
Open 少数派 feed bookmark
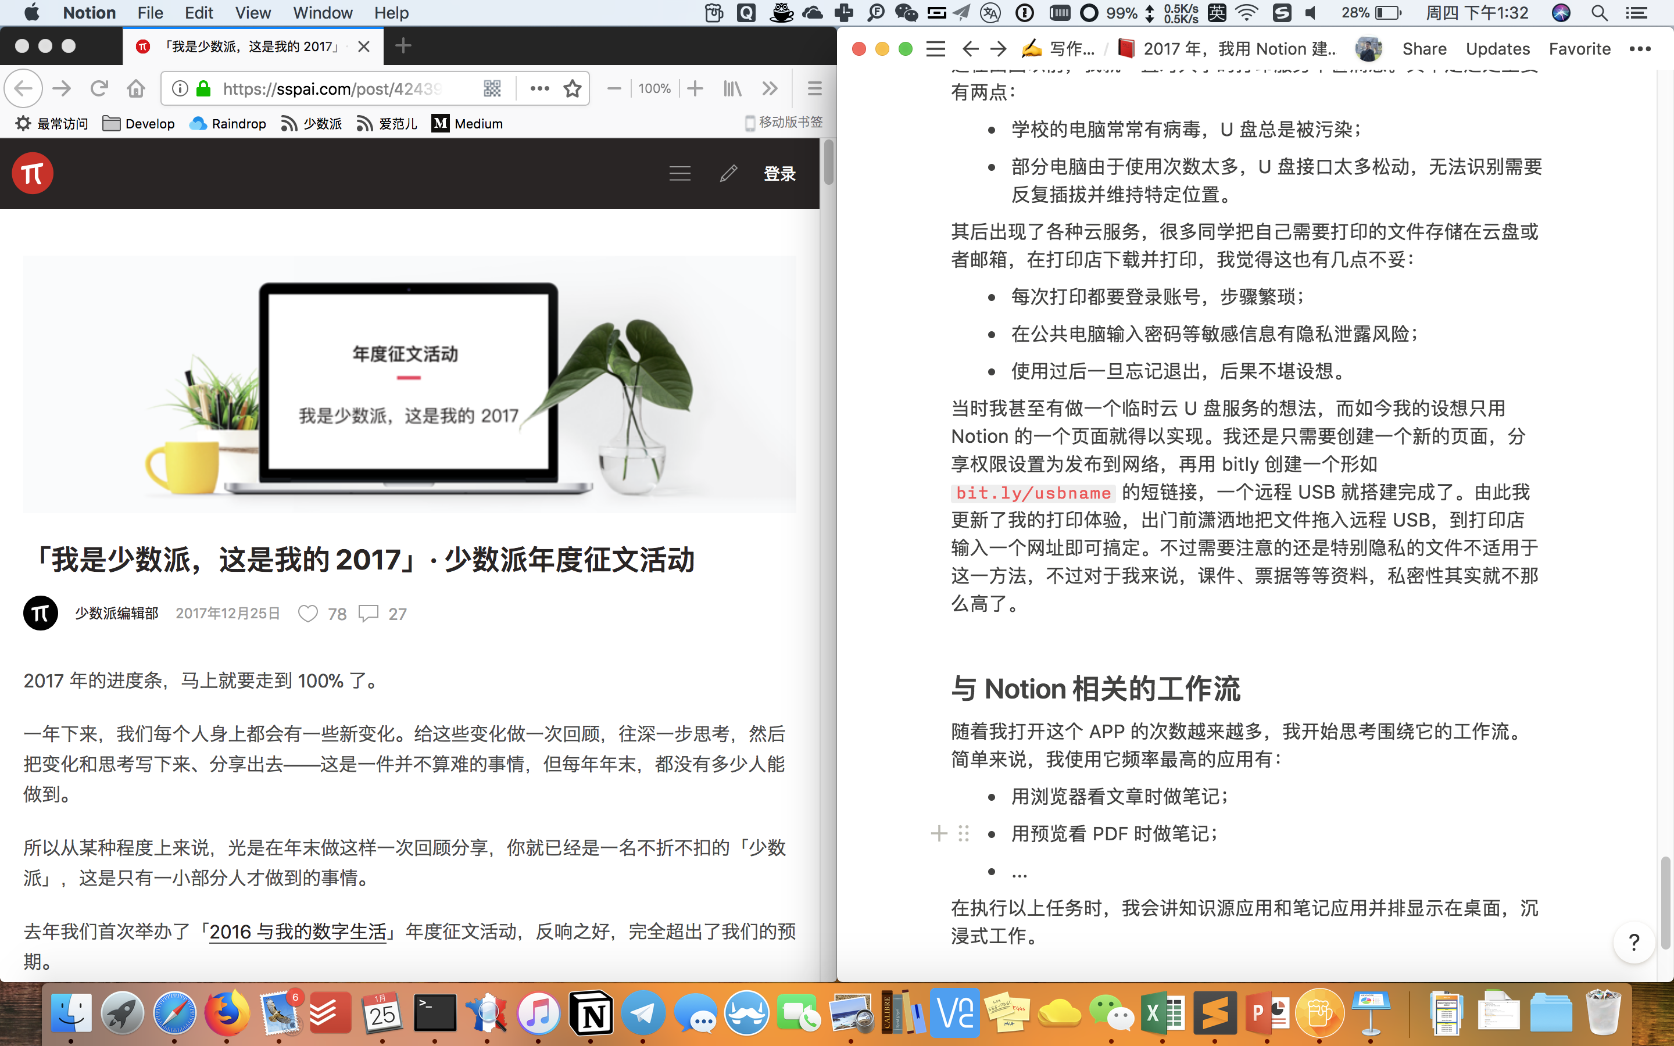click(312, 124)
